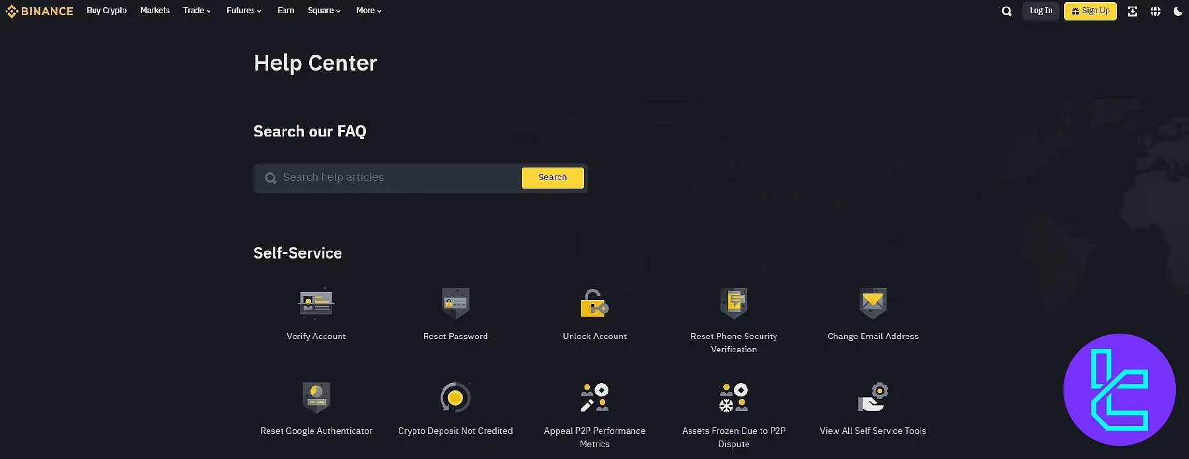This screenshot has height=459, width=1189.
Task: Open View All Self Service Tools icon
Action: [x=873, y=398]
